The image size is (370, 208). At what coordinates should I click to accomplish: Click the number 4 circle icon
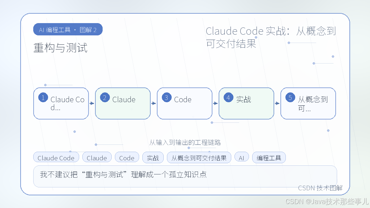pos(228,97)
